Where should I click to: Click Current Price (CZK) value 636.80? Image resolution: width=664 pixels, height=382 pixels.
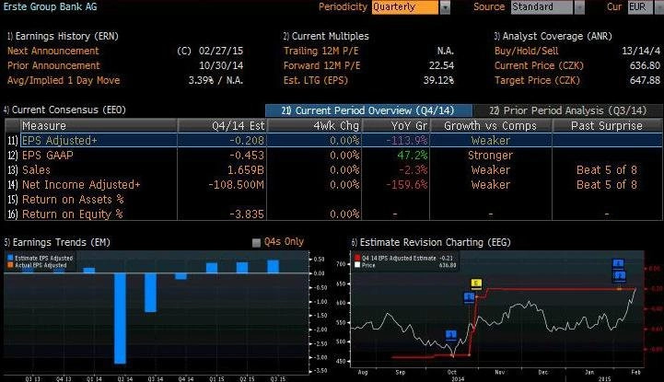(x=645, y=66)
